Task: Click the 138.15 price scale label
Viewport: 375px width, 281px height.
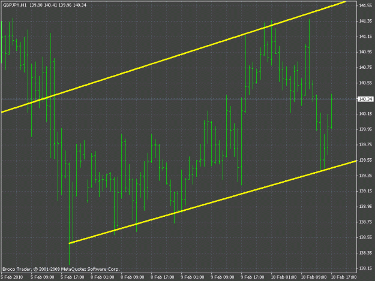Action: pyautogui.click(x=365, y=268)
